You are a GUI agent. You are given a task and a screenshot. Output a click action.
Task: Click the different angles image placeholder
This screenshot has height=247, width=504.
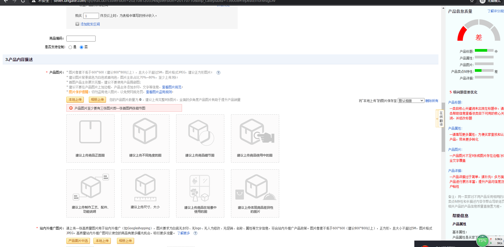coord(145,139)
